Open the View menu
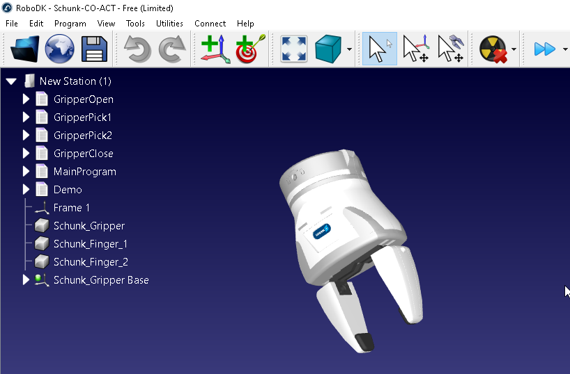570x374 pixels. coord(106,24)
